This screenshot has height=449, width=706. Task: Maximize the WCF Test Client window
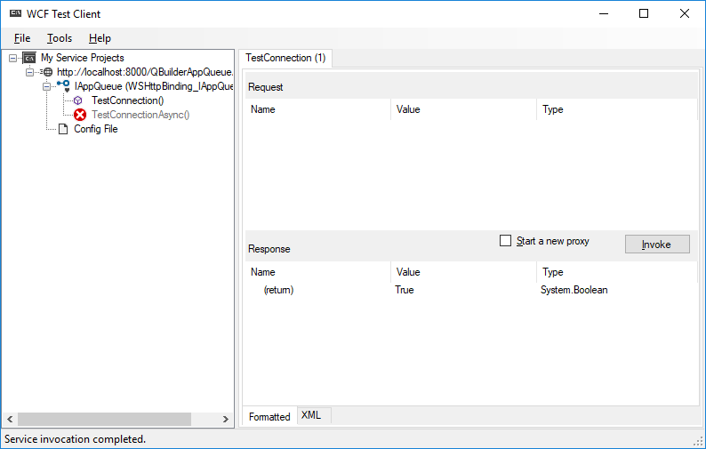(644, 13)
